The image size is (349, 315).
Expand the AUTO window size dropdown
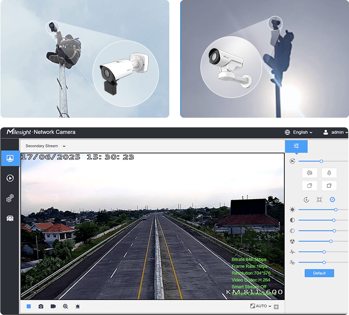click(261, 306)
